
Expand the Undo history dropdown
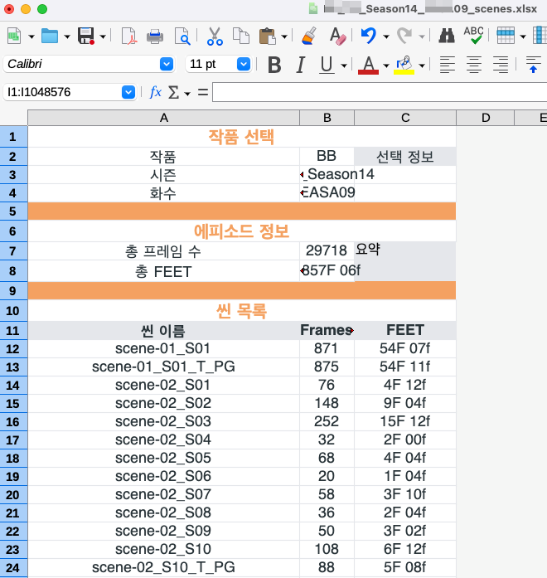pyautogui.click(x=386, y=36)
